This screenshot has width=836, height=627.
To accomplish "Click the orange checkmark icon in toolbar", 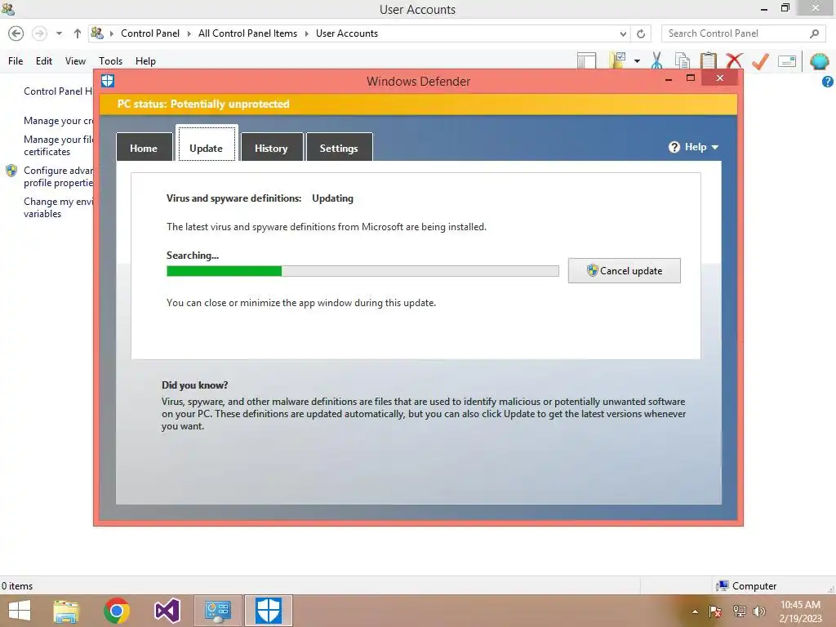I will coord(760,60).
